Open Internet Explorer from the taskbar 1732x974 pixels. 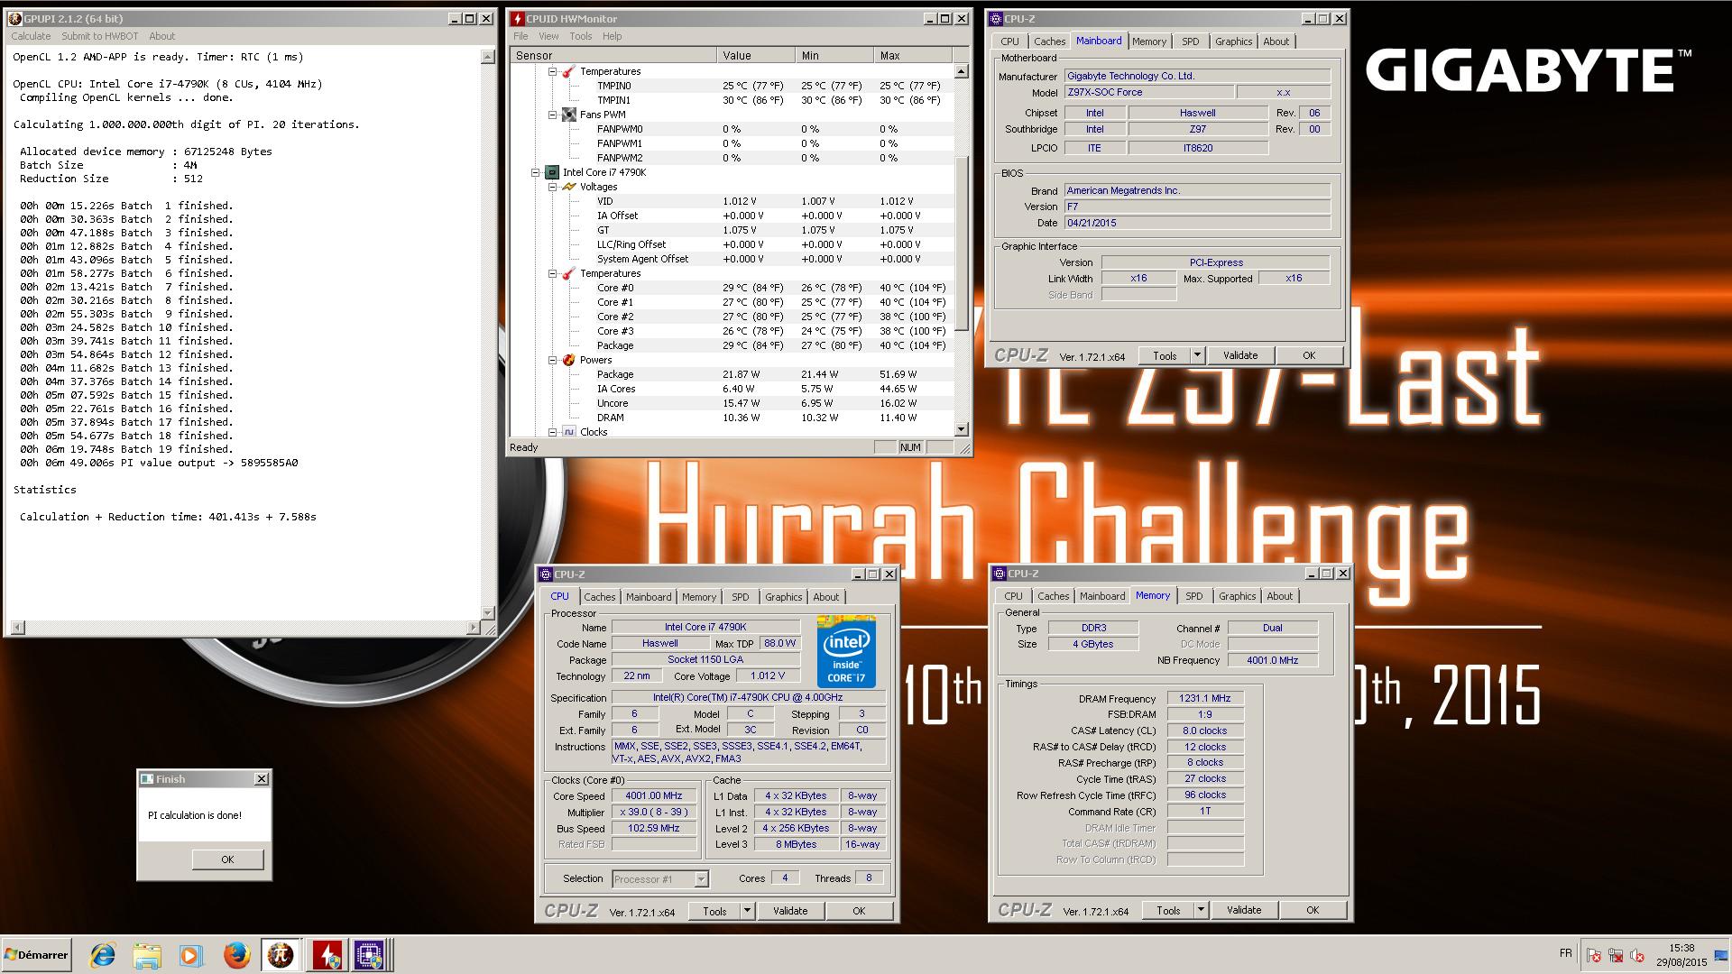click(x=103, y=955)
